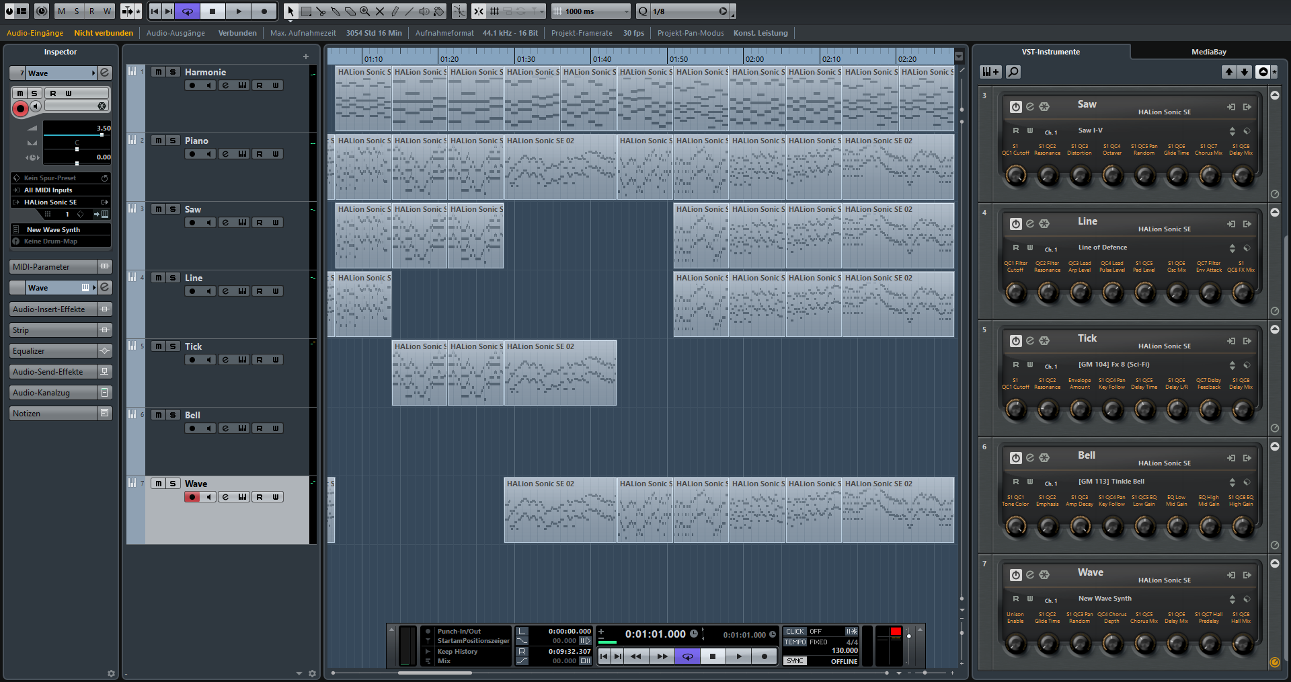
Task: Pick the Draw pencil tool
Action: (x=395, y=11)
